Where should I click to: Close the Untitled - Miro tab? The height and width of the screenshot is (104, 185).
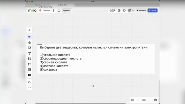pyautogui.click(x=73, y=5)
